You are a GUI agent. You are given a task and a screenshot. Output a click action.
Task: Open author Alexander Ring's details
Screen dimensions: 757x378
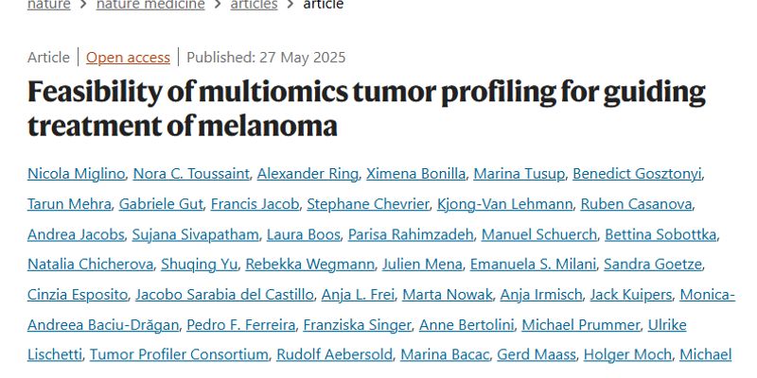pyautogui.click(x=308, y=174)
